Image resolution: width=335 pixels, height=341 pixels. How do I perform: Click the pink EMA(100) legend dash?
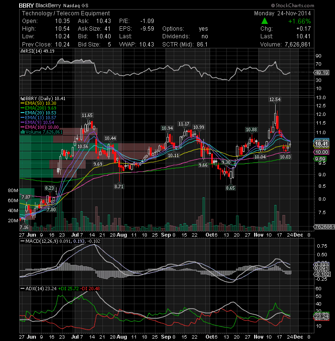coord(22,127)
